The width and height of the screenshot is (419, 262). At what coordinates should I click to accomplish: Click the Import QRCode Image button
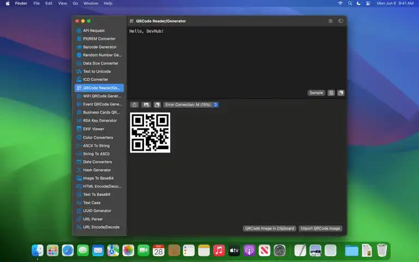pos(320,229)
